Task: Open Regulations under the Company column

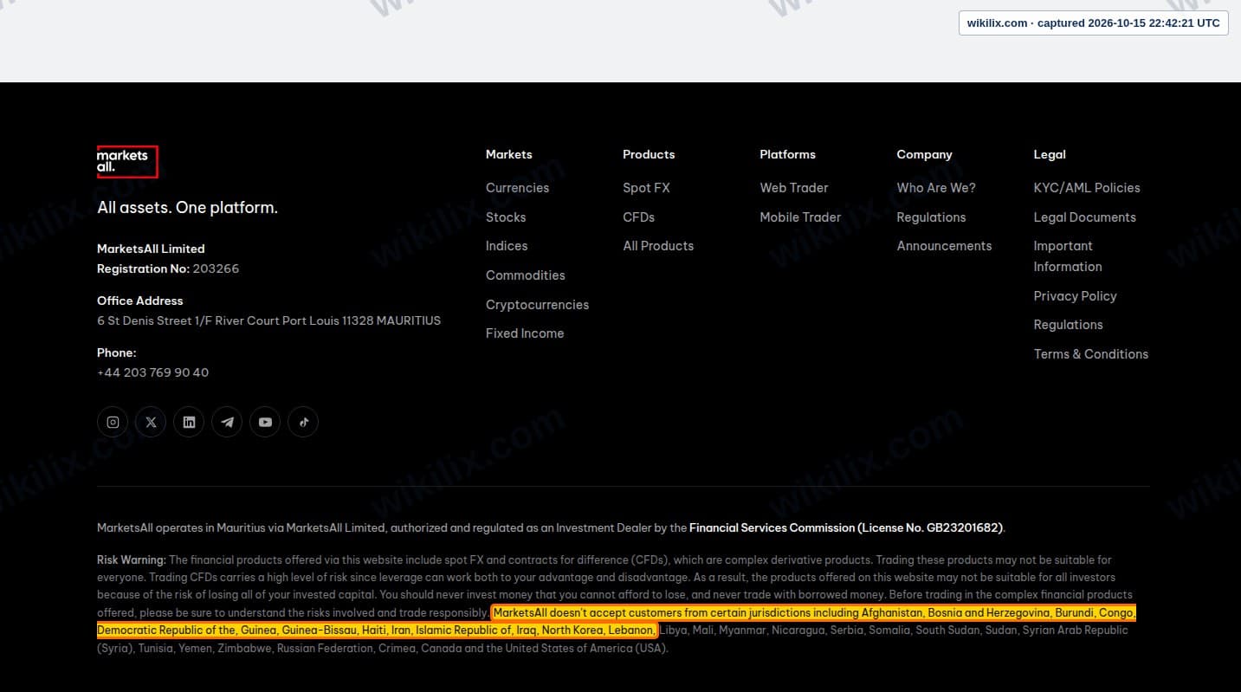Action: pos(931,217)
